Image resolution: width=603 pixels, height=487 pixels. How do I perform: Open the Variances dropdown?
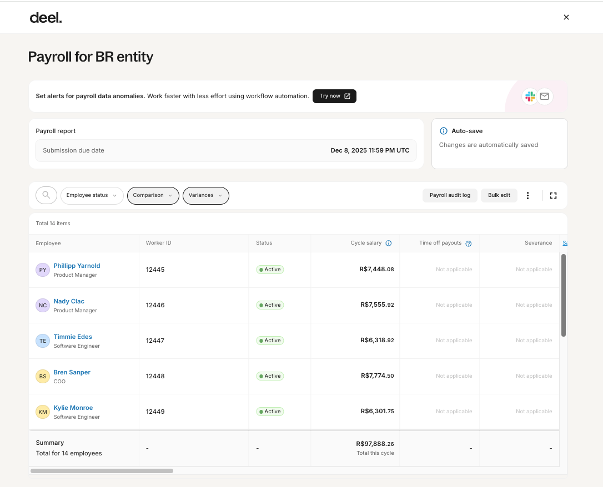click(x=206, y=195)
